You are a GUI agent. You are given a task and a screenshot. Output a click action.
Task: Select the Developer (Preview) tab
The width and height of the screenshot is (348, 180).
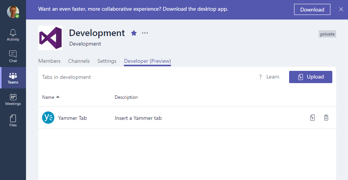tap(147, 61)
